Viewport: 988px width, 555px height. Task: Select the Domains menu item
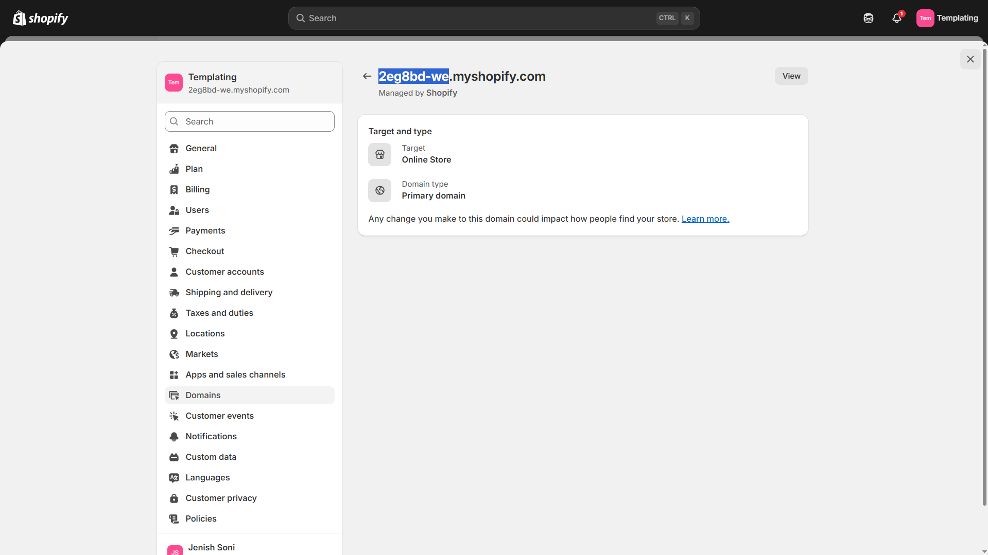(250, 396)
